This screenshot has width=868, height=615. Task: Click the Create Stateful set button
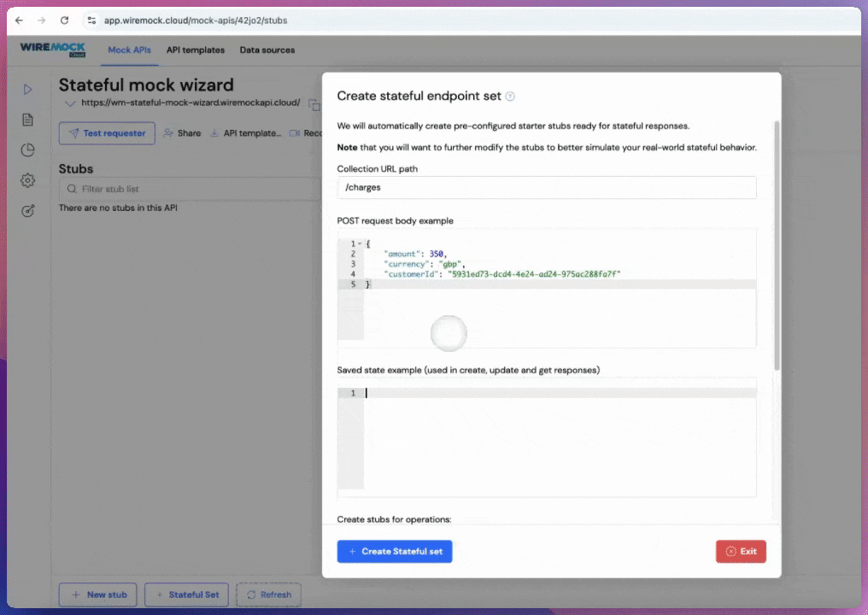tap(395, 551)
